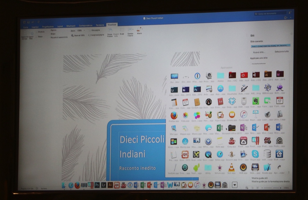
Task: Click Zoom al 100% button
Action: tap(78, 35)
